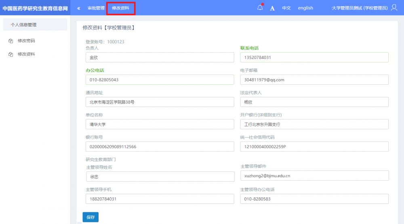Select the 修改资料 tab in top bar
404x224 pixels.
[120, 8]
